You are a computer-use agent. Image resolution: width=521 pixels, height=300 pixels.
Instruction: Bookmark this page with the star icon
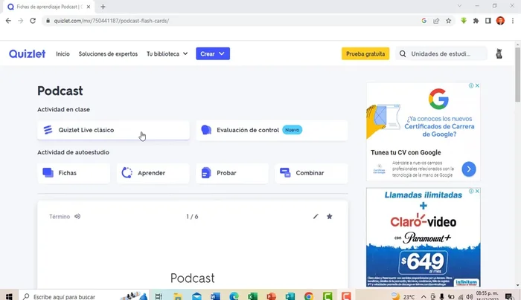449,21
